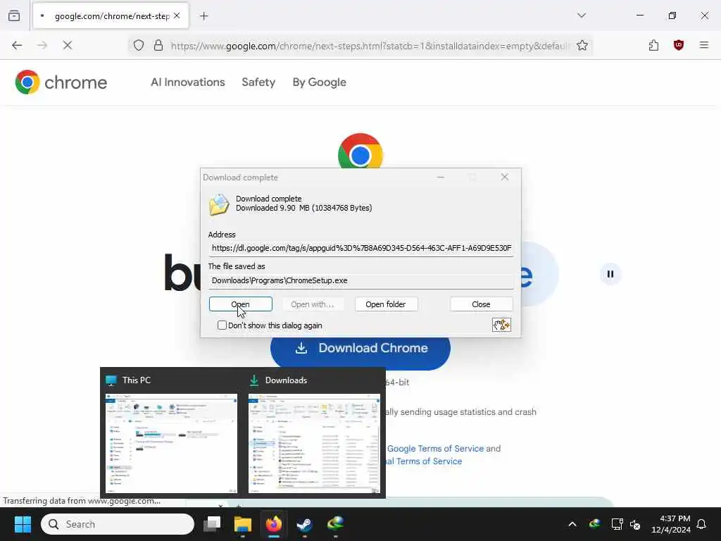The height and width of the screenshot is (541, 721).
Task: Click the greyed Open with... button
Action: [x=312, y=304]
